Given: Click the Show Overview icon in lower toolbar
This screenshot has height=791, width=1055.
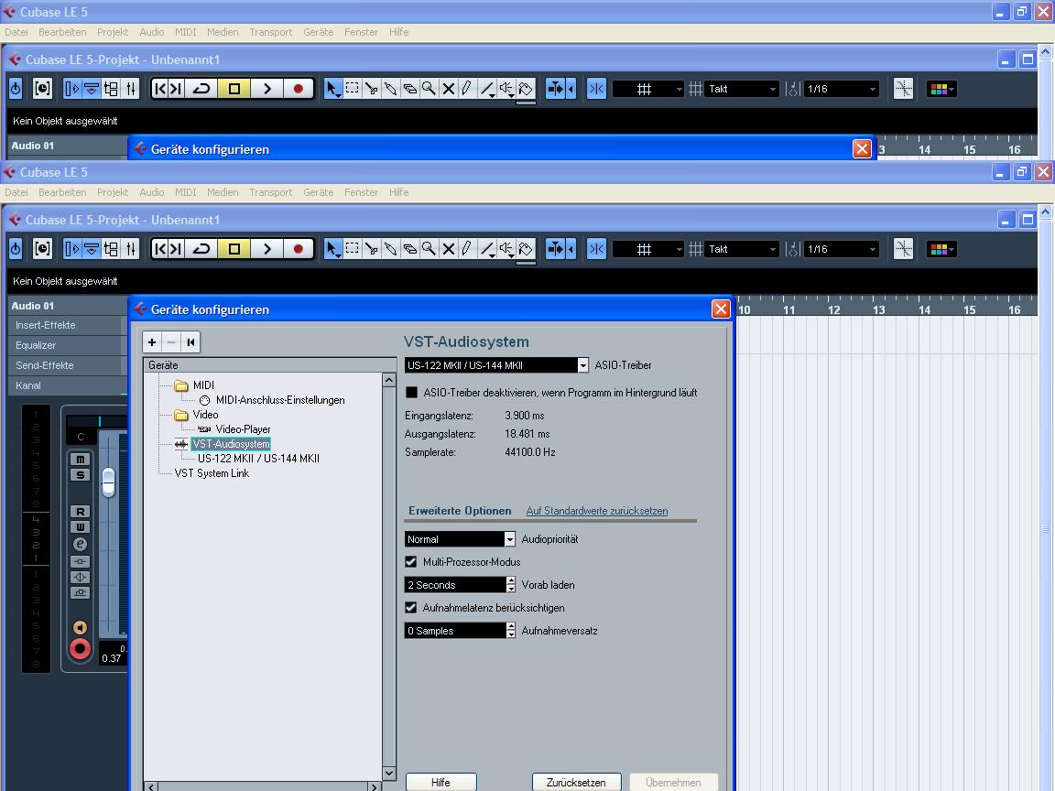Looking at the screenshot, I should coord(111,249).
